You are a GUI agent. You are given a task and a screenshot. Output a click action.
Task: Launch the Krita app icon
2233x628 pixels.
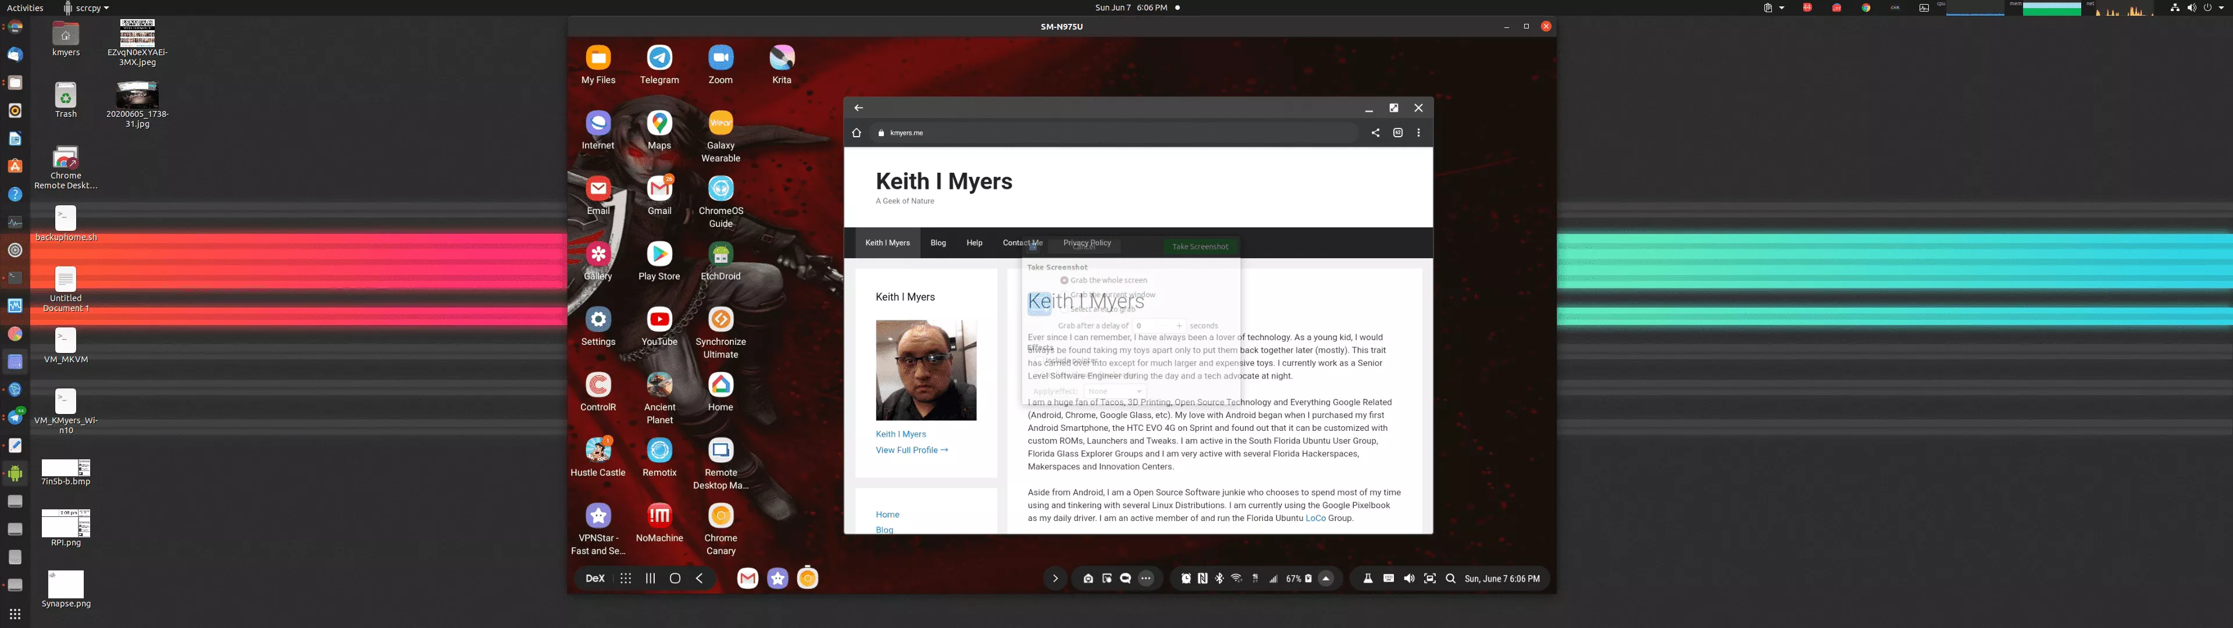coord(781,58)
